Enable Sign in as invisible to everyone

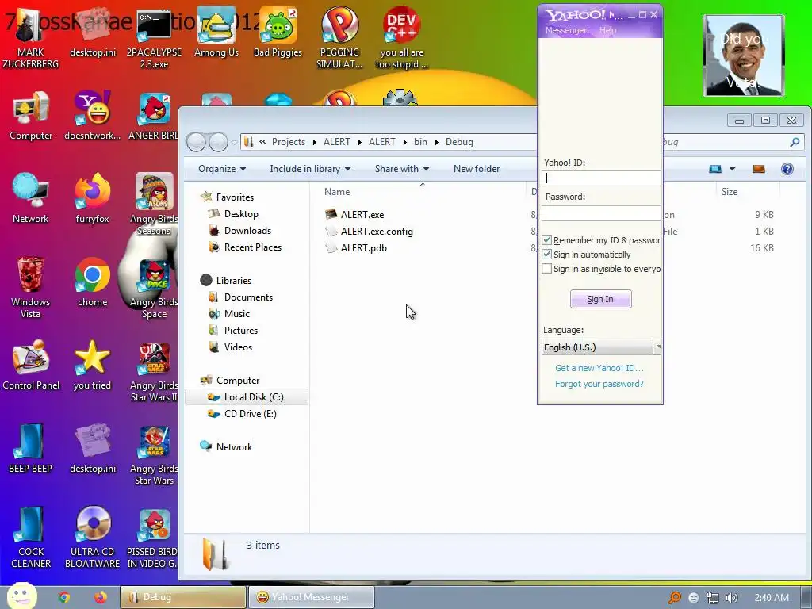(547, 269)
